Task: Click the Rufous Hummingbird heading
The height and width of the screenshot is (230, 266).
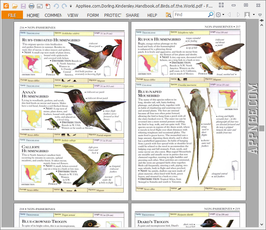Action: pyautogui.click(x=159, y=39)
